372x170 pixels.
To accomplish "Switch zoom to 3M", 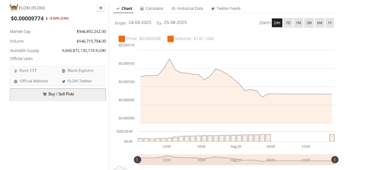I will click(x=309, y=23).
